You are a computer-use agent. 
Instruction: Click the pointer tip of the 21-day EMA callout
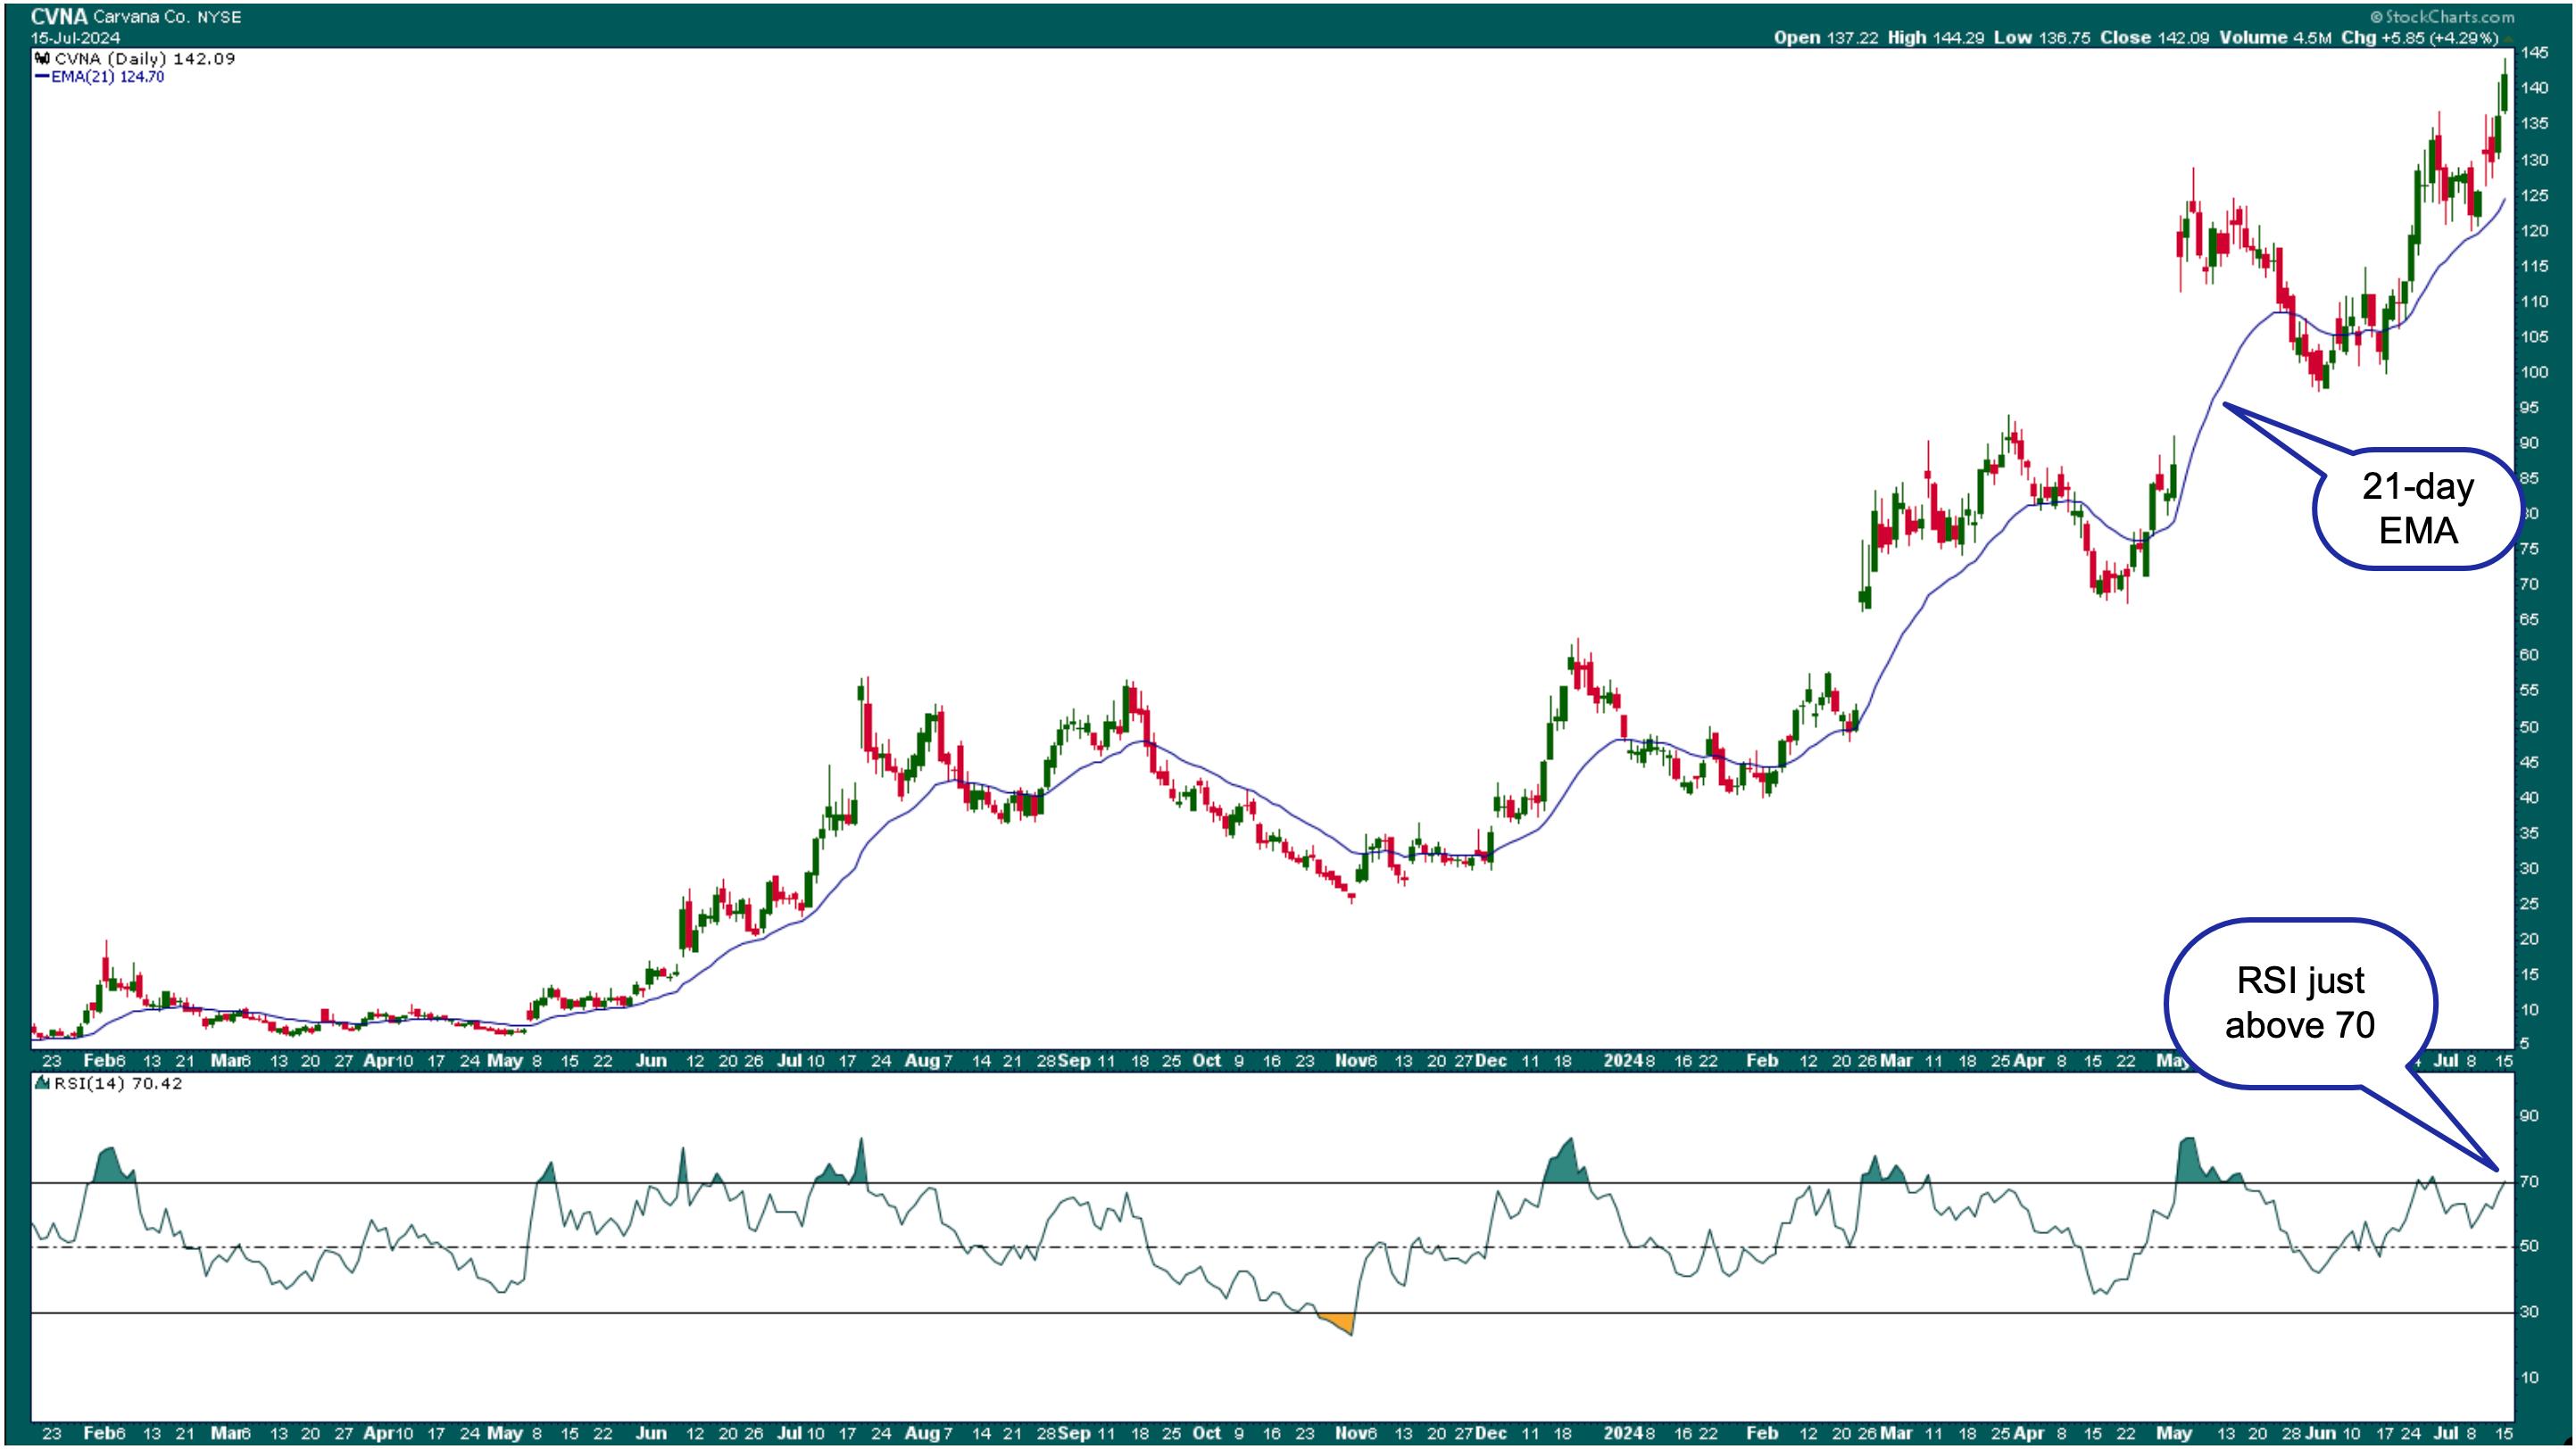(2225, 403)
